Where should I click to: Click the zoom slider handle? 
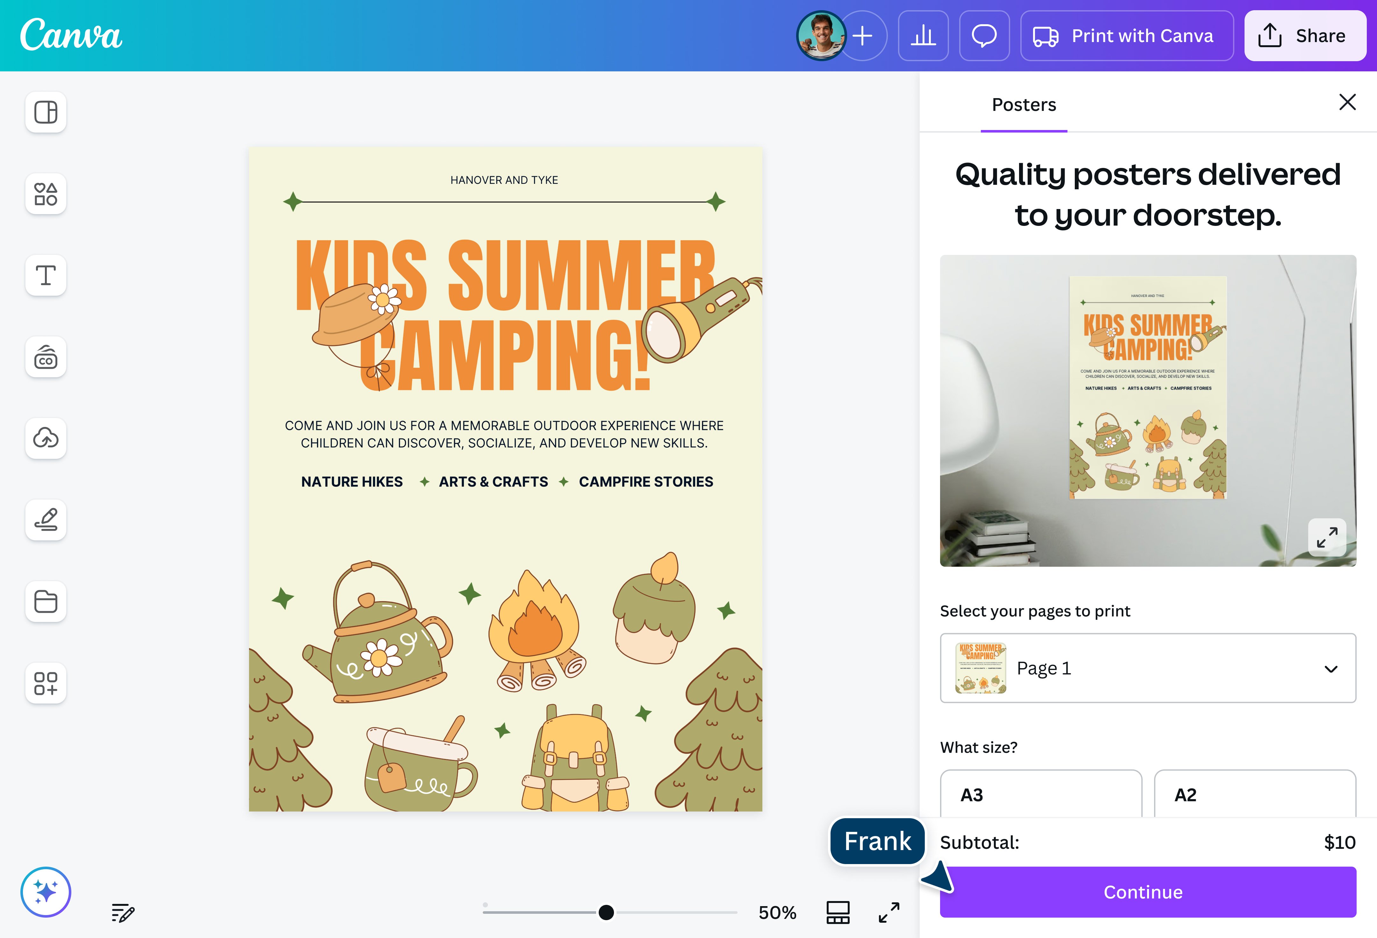606,913
